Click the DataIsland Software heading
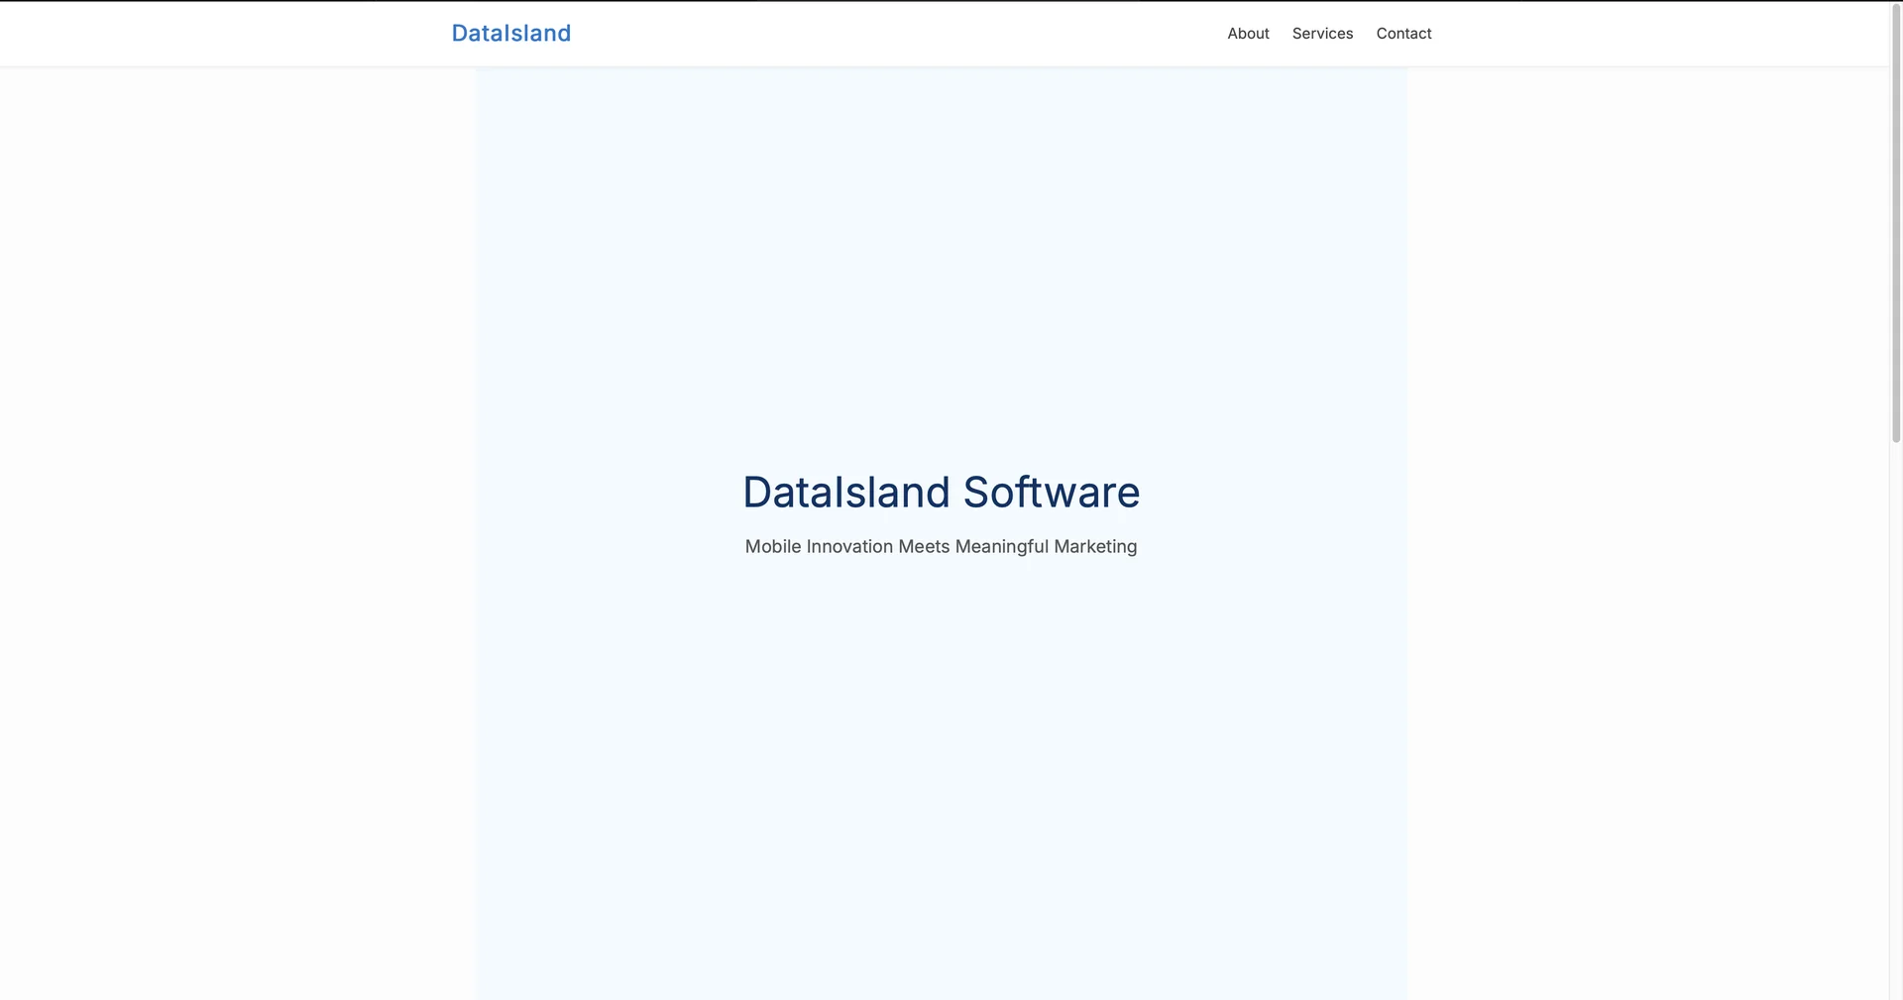The height and width of the screenshot is (1000, 1903). pos(942,493)
